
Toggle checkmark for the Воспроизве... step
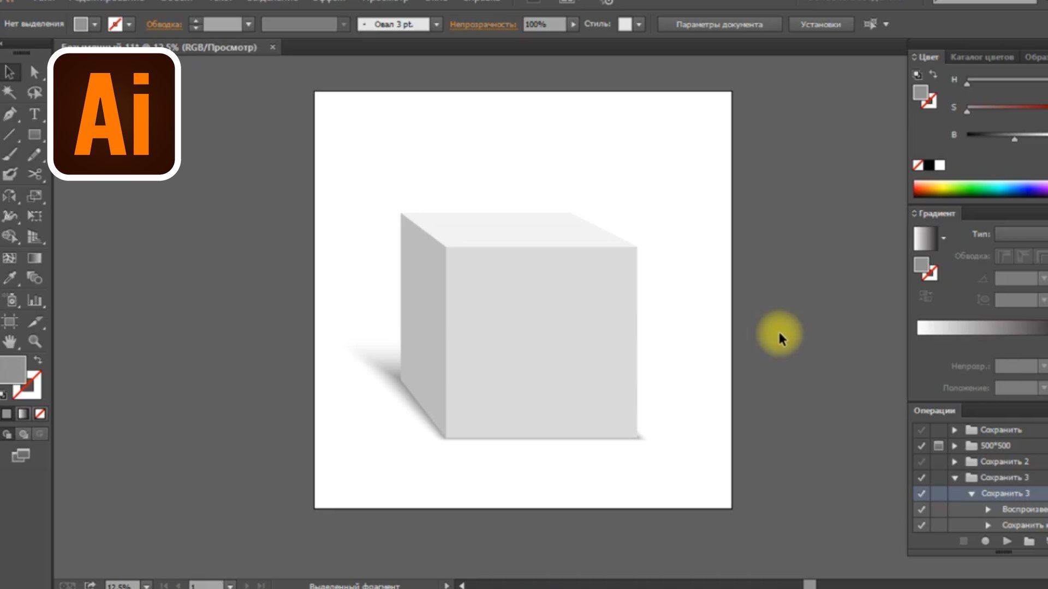coord(921,509)
